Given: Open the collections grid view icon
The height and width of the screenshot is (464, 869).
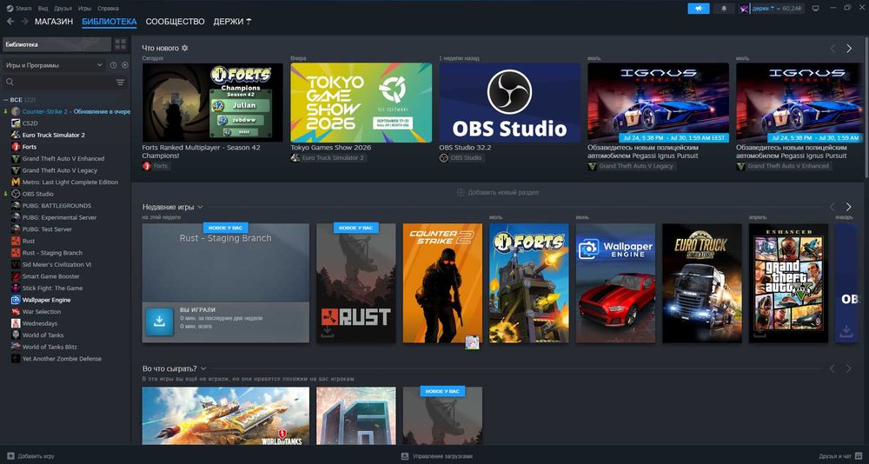Looking at the screenshot, I should (x=120, y=44).
